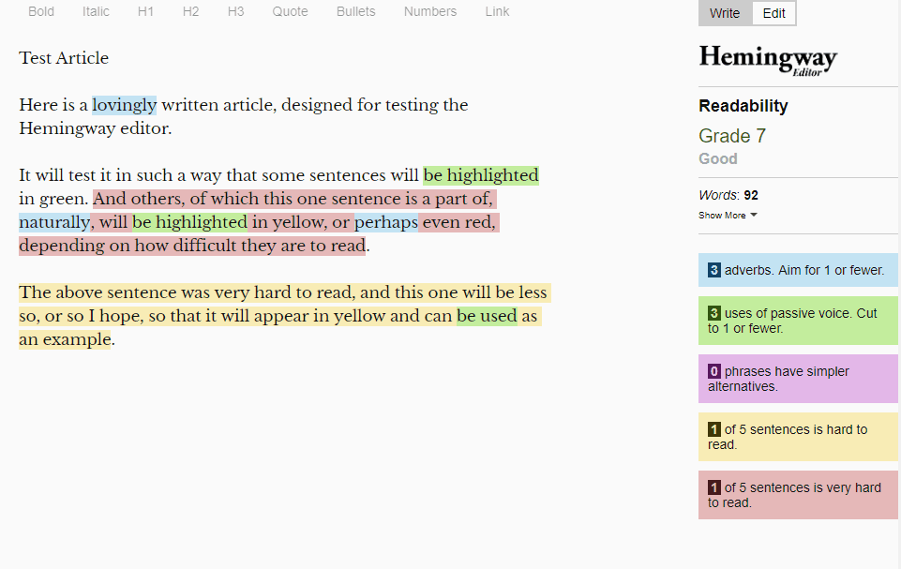Click the 'Test Article' title text
901x569 pixels.
click(x=64, y=58)
